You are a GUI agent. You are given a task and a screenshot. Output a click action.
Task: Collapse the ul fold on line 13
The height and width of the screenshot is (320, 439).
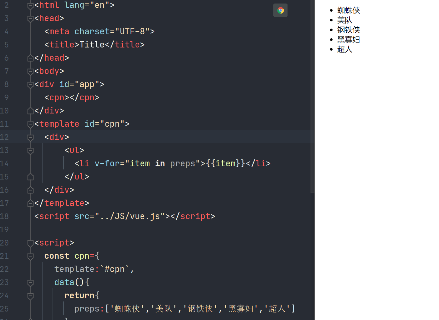coord(31,151)
